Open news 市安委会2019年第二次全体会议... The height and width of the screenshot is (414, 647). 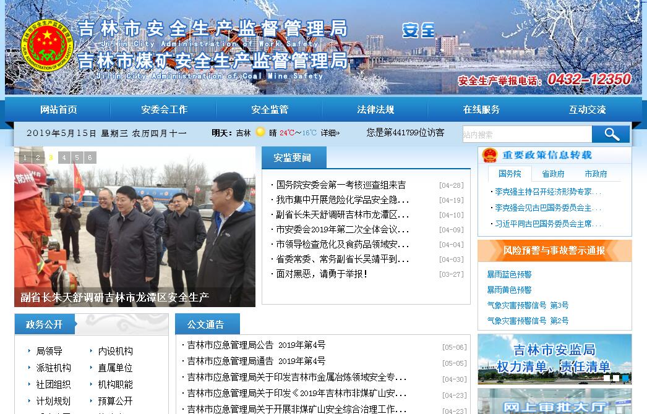pyautogui.click(x=343, y=229)
